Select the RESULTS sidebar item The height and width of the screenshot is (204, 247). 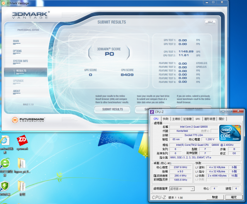click(x=25, y=72)
